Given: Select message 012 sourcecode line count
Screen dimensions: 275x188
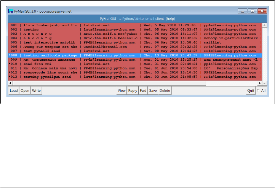Looking at the screenshot, I should pyautogui.click(x=135, y=72).
